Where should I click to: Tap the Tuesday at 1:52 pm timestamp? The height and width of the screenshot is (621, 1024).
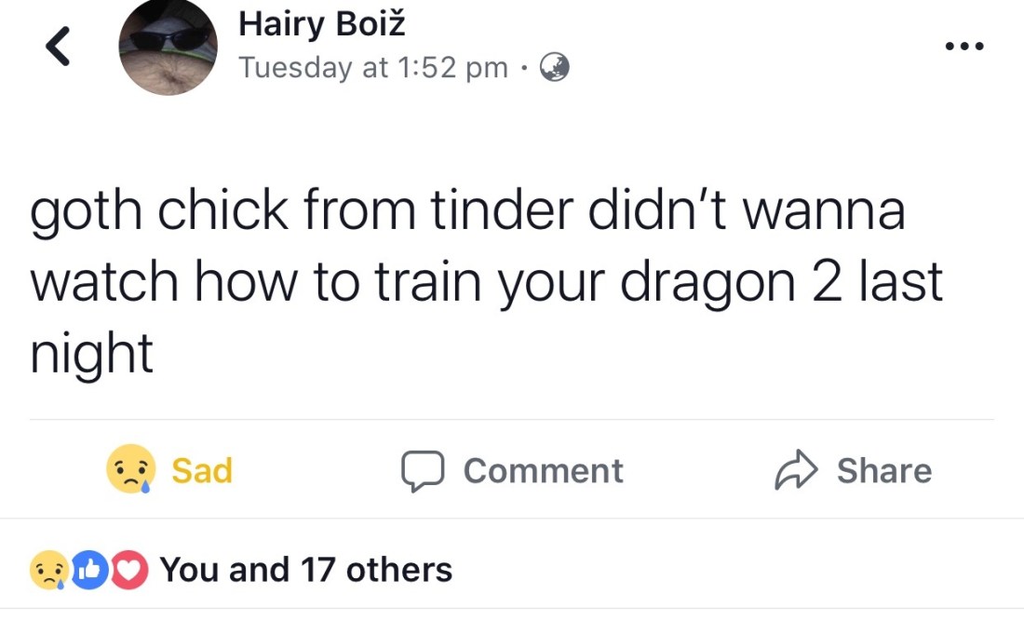[x=372, y=68]
